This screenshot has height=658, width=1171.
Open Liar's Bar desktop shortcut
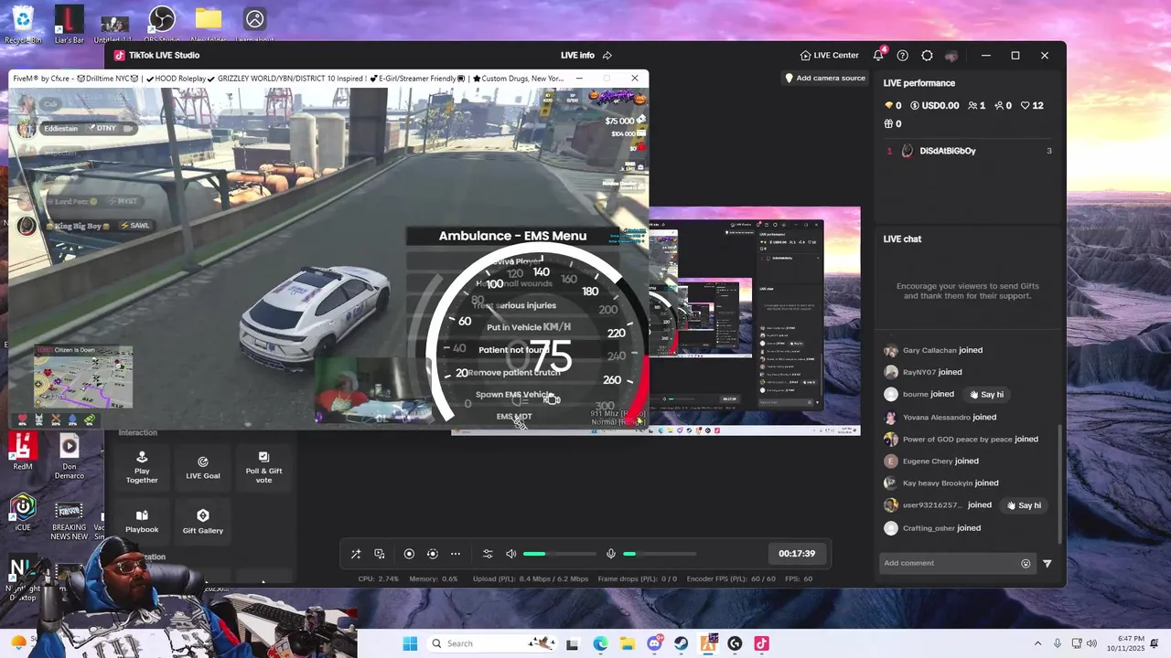click(x=69, y=24)
